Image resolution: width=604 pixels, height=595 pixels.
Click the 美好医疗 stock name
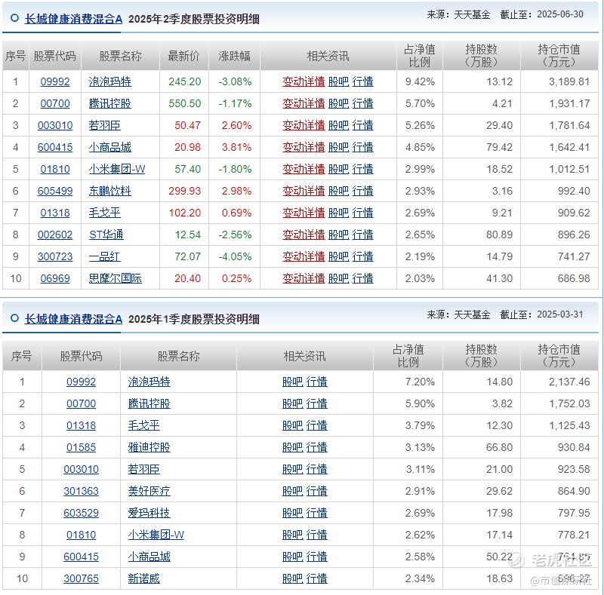pyautogui.click(x=149, y=492)
